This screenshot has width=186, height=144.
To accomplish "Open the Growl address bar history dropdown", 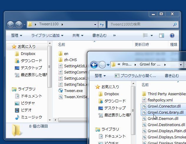I will pyautogui.click(x=181, y=65).
